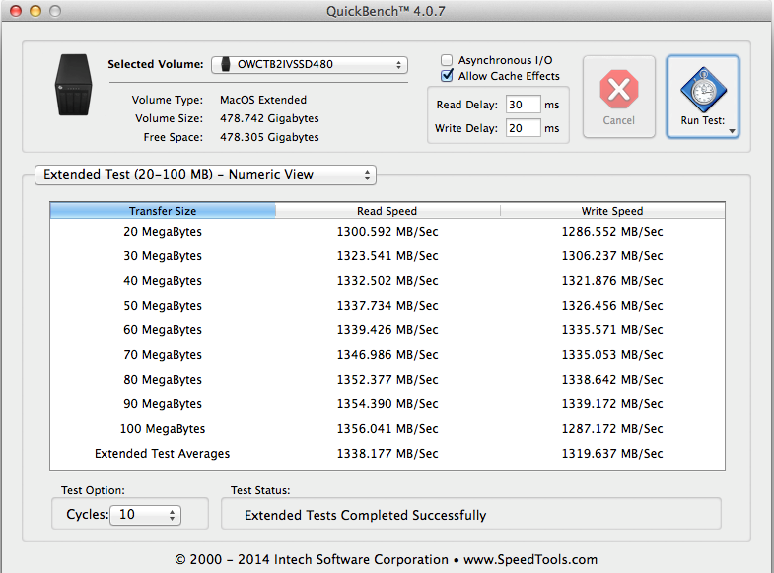774x573 pixels.
Task: Click the small drive icon in volume selector
Action: [224, 65]
